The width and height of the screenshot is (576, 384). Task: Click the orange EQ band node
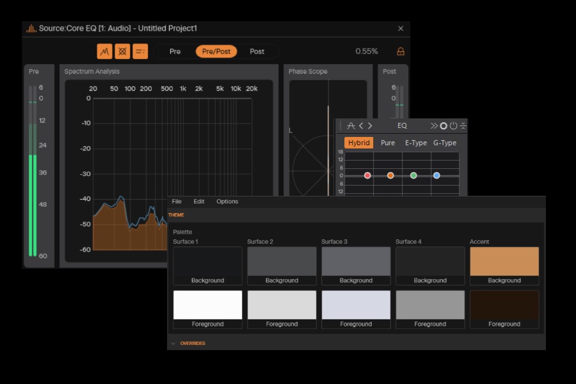390,175
